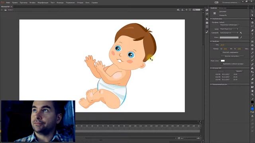Select the Bone tool

click(252, 64)
